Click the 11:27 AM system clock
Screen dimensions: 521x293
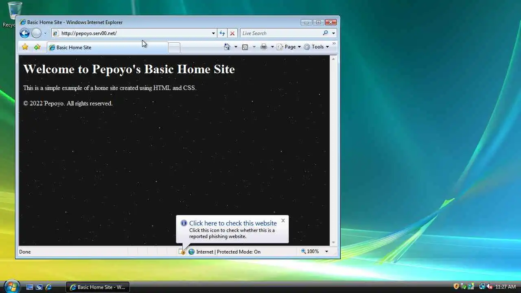(506, 287)
